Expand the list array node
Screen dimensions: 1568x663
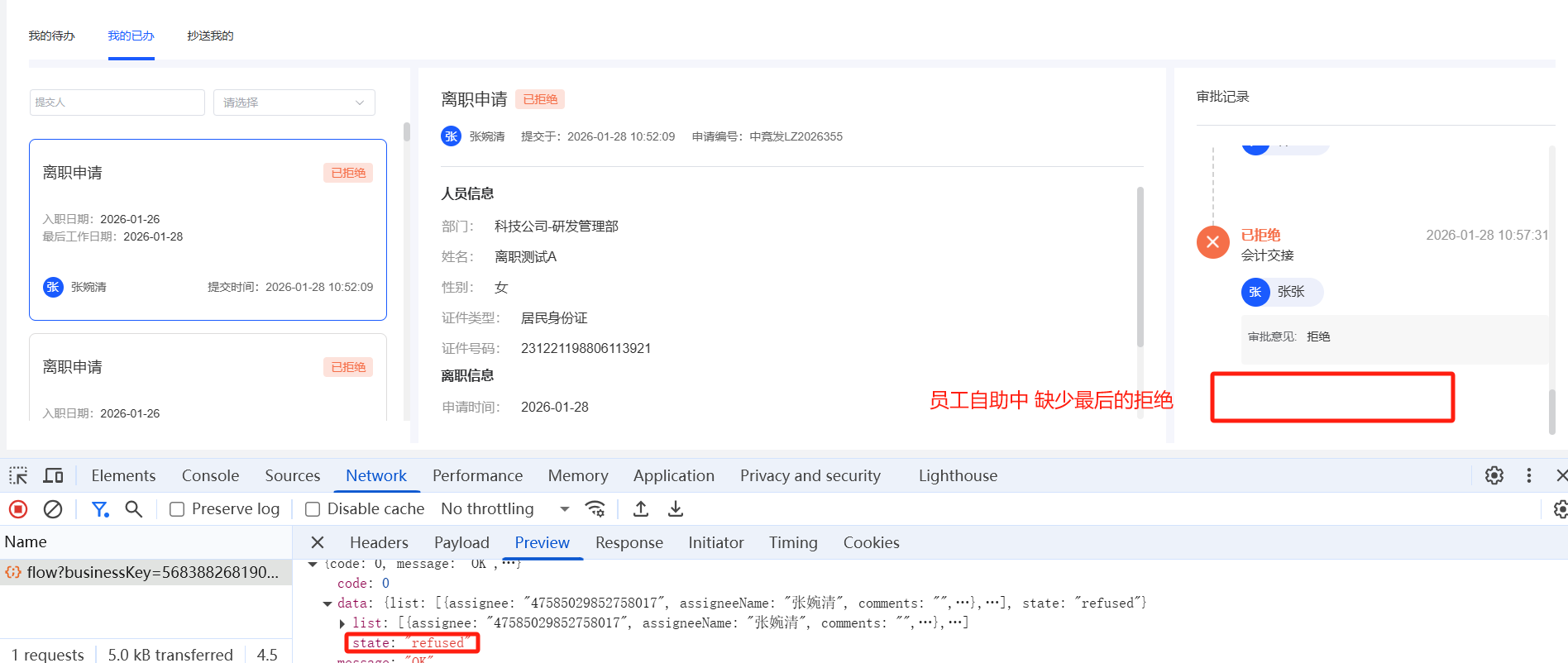[x=342, y=623]
